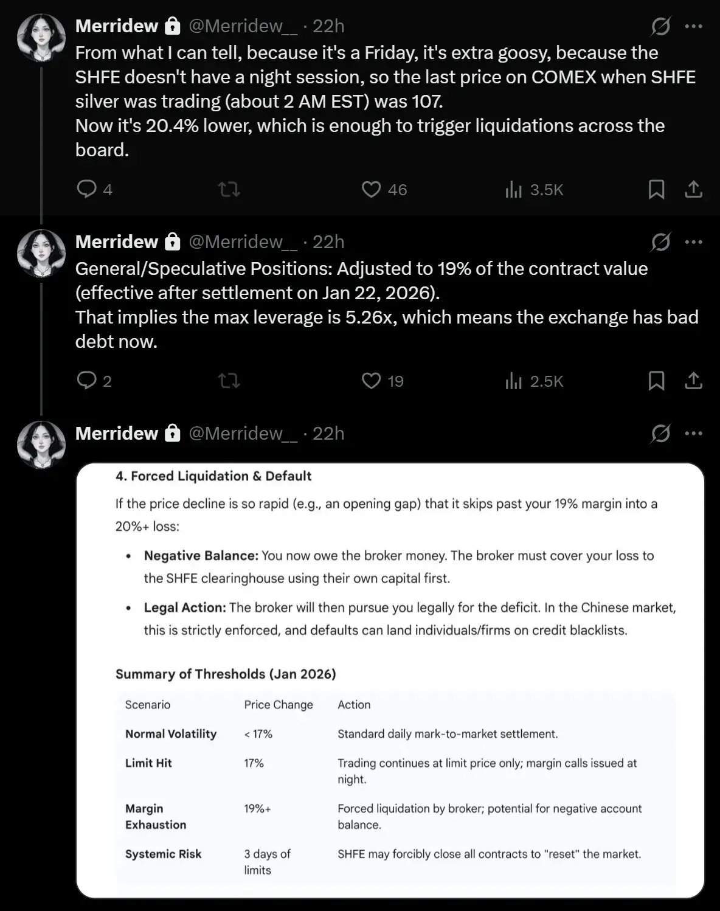Open Grok explain icon on third post
720x911 pixels.
pyautogui.click(x=660, y=434)
